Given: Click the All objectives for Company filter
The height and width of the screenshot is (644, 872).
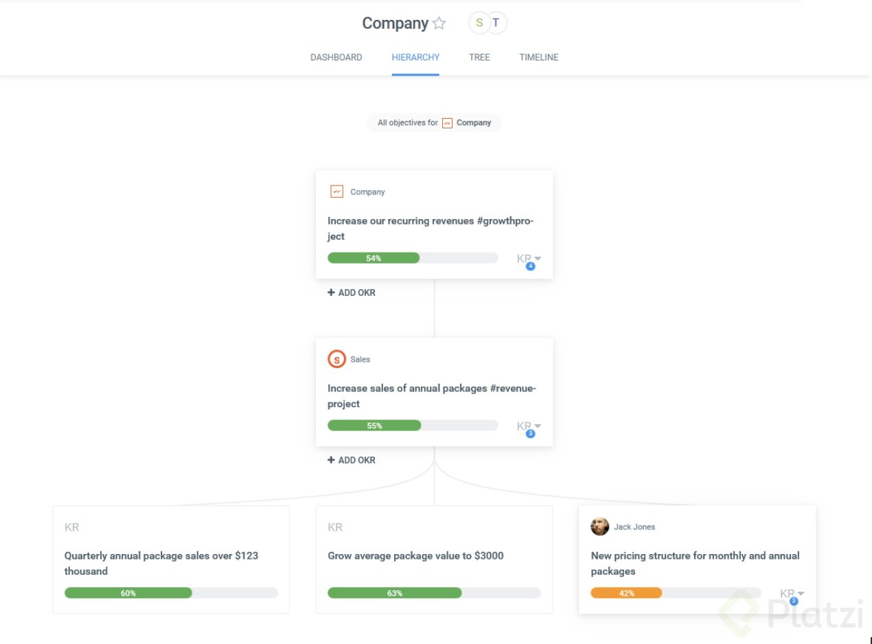Looking at the screenshot, I should click(434, 123).
